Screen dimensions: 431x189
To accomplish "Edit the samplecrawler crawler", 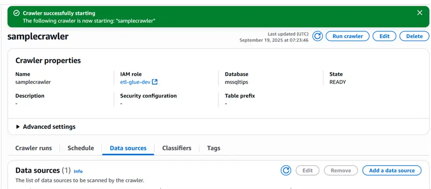I will click(x=384, y=36).
